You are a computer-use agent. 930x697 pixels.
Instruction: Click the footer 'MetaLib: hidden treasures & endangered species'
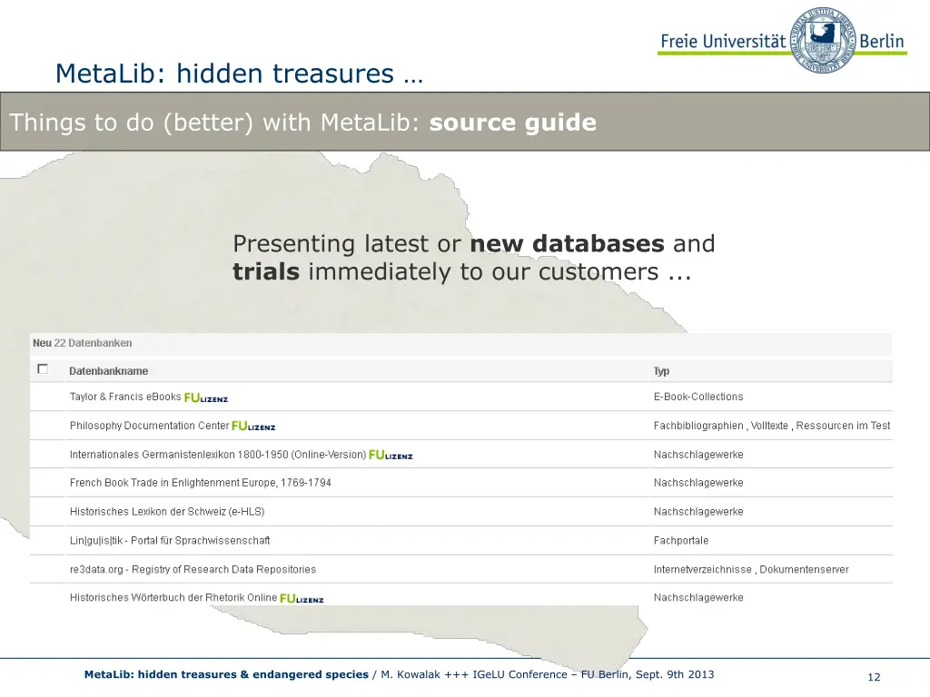click(x=226, y=674)
